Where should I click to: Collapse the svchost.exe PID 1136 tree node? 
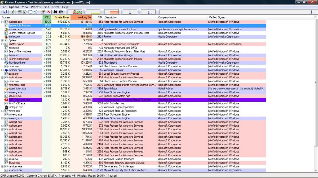click(2, 78)
